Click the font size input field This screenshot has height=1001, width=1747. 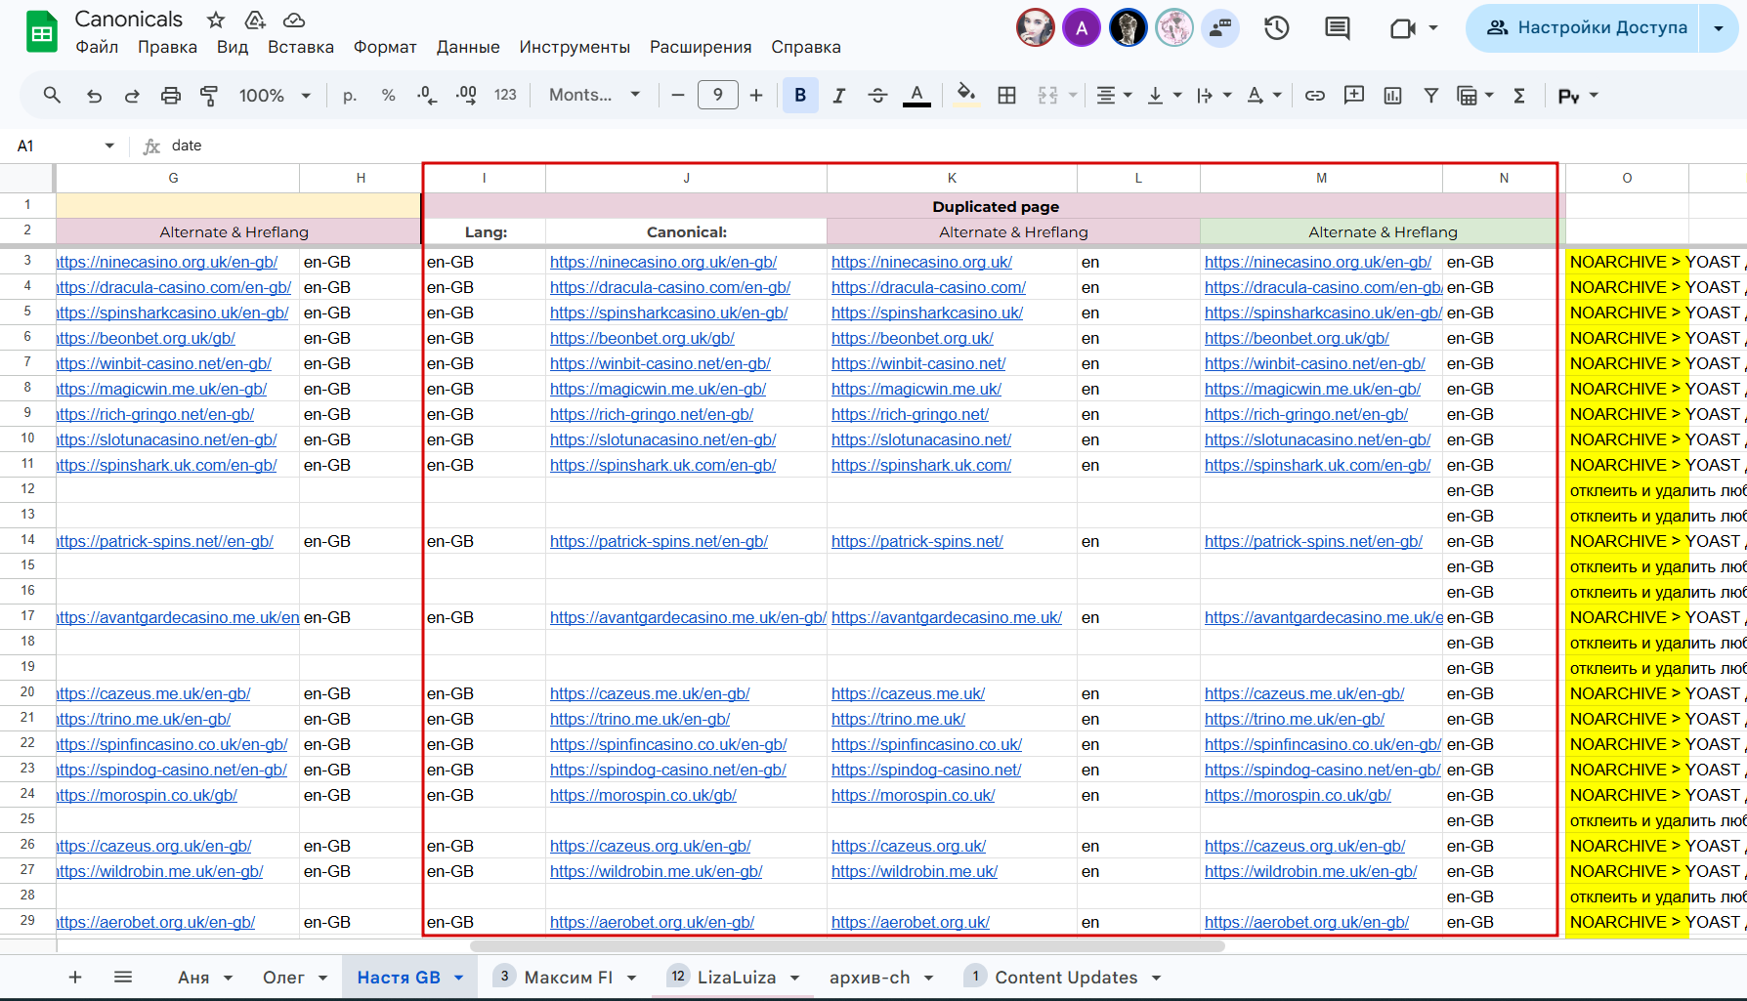pyautogui.click(x=717, y=95)
